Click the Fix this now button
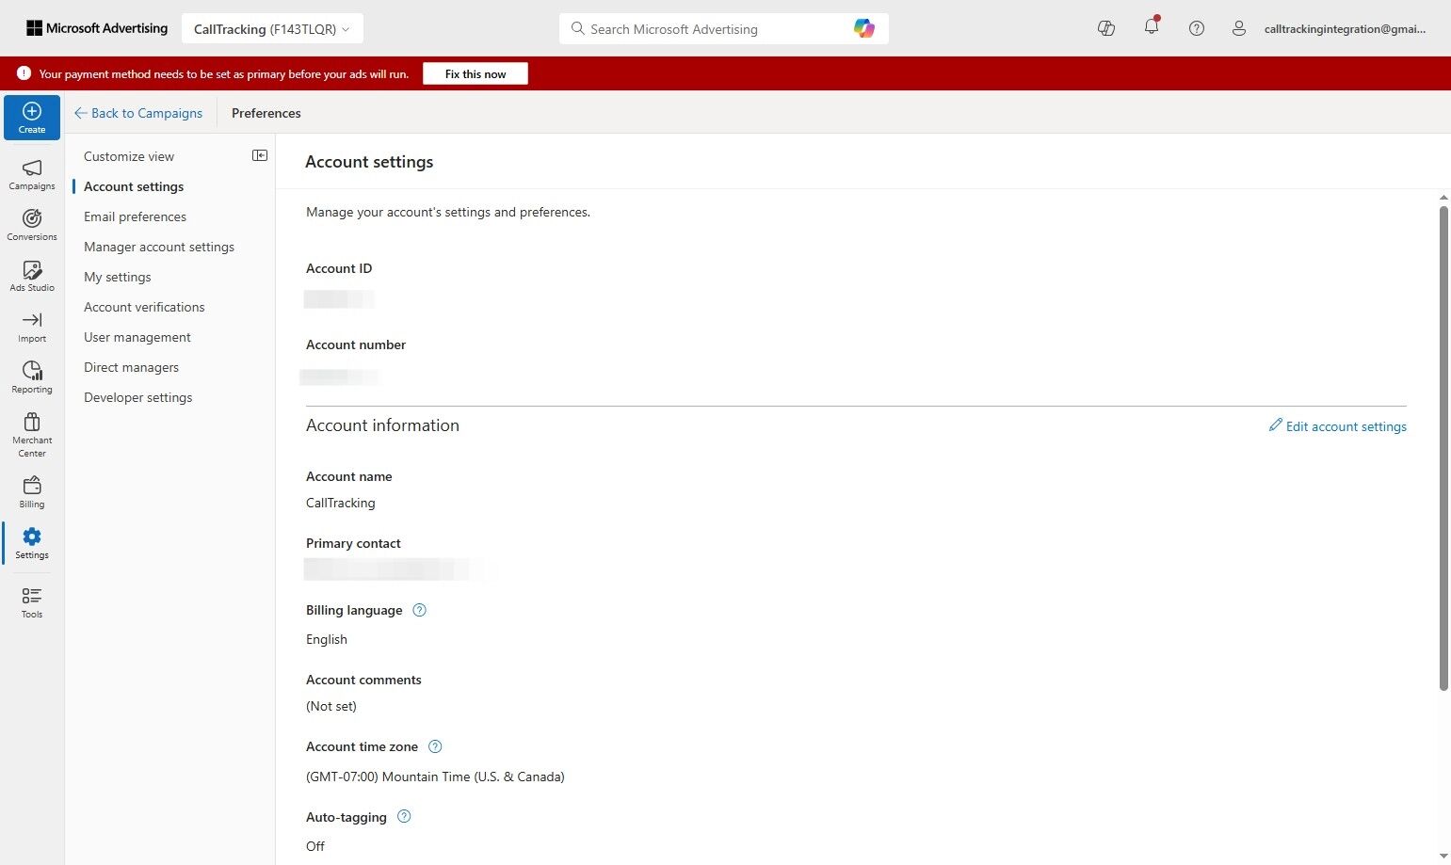The height and width of the screenshot is (865, 1451). click(476, 73)
